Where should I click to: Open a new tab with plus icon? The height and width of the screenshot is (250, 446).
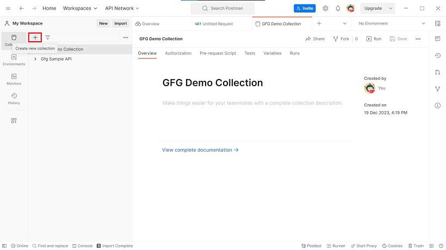pyautogui.click(x=319, y=23)
